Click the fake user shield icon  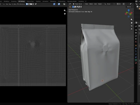point(27,4)
